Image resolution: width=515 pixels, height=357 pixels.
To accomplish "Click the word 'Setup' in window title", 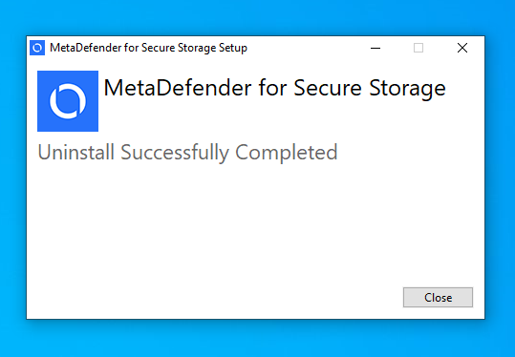I will [x=233, y=48].
